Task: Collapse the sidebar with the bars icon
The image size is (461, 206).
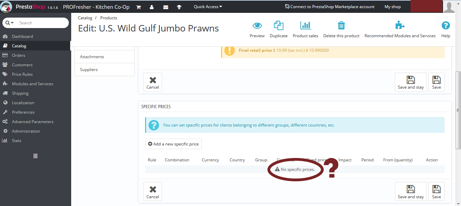Action: 35,156
